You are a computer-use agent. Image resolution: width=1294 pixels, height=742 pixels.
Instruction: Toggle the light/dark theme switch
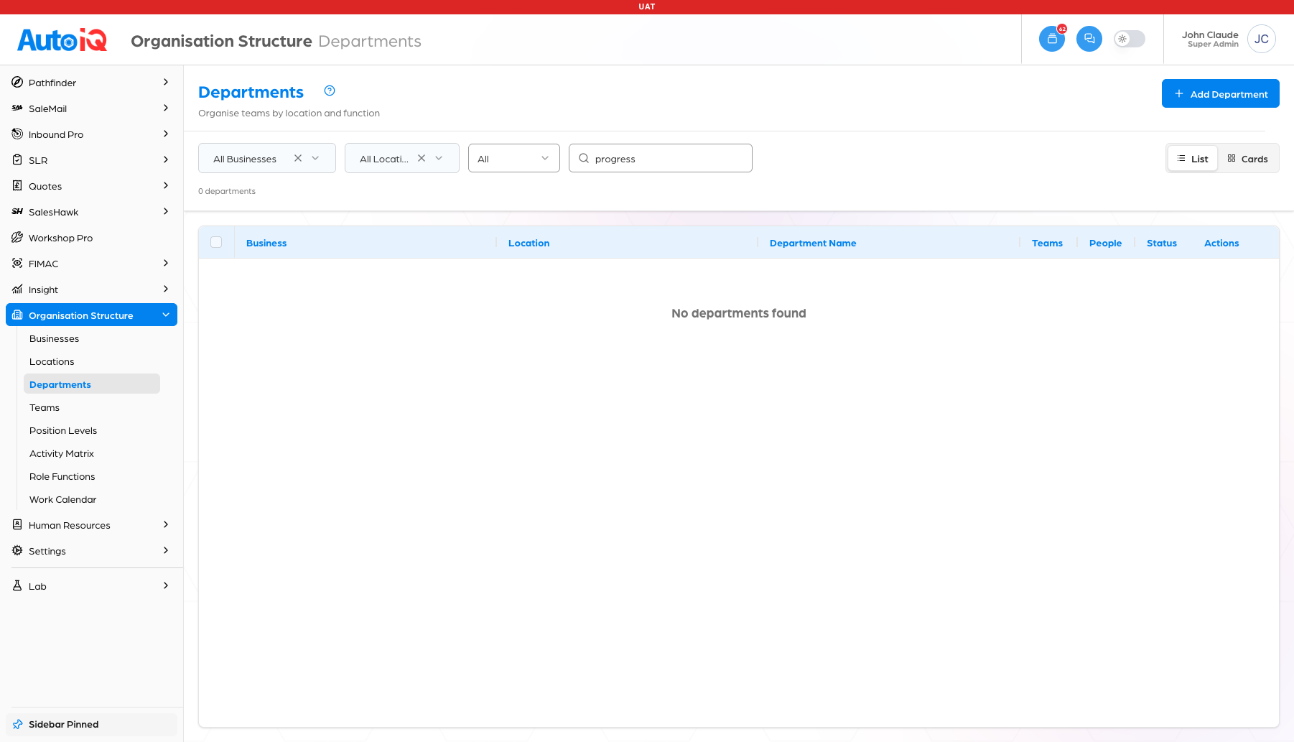[1130, 39]
